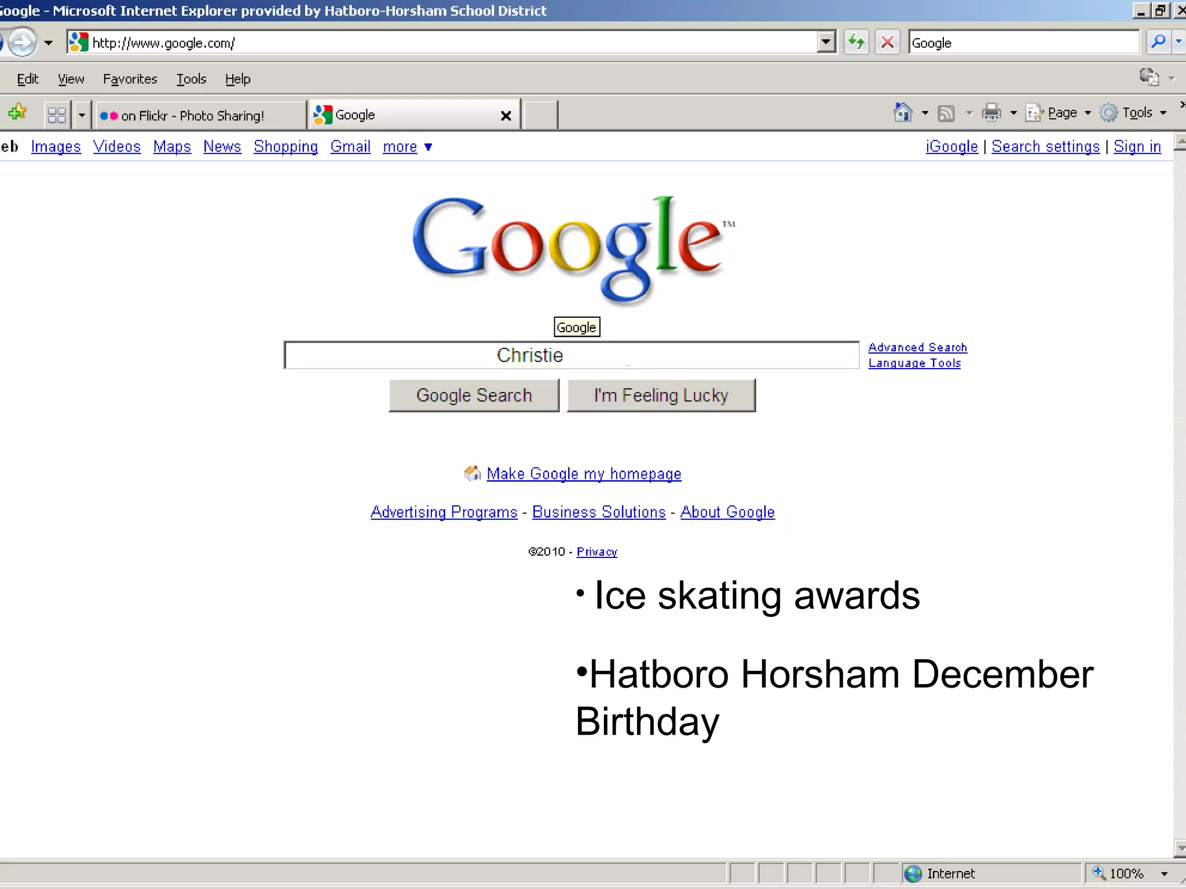Click the address bar URL field
The image size is (1186, 889).
click(452, 43)
